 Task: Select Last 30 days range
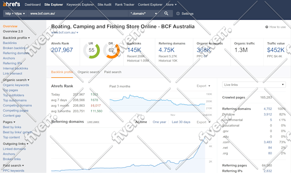coord(181,122)
